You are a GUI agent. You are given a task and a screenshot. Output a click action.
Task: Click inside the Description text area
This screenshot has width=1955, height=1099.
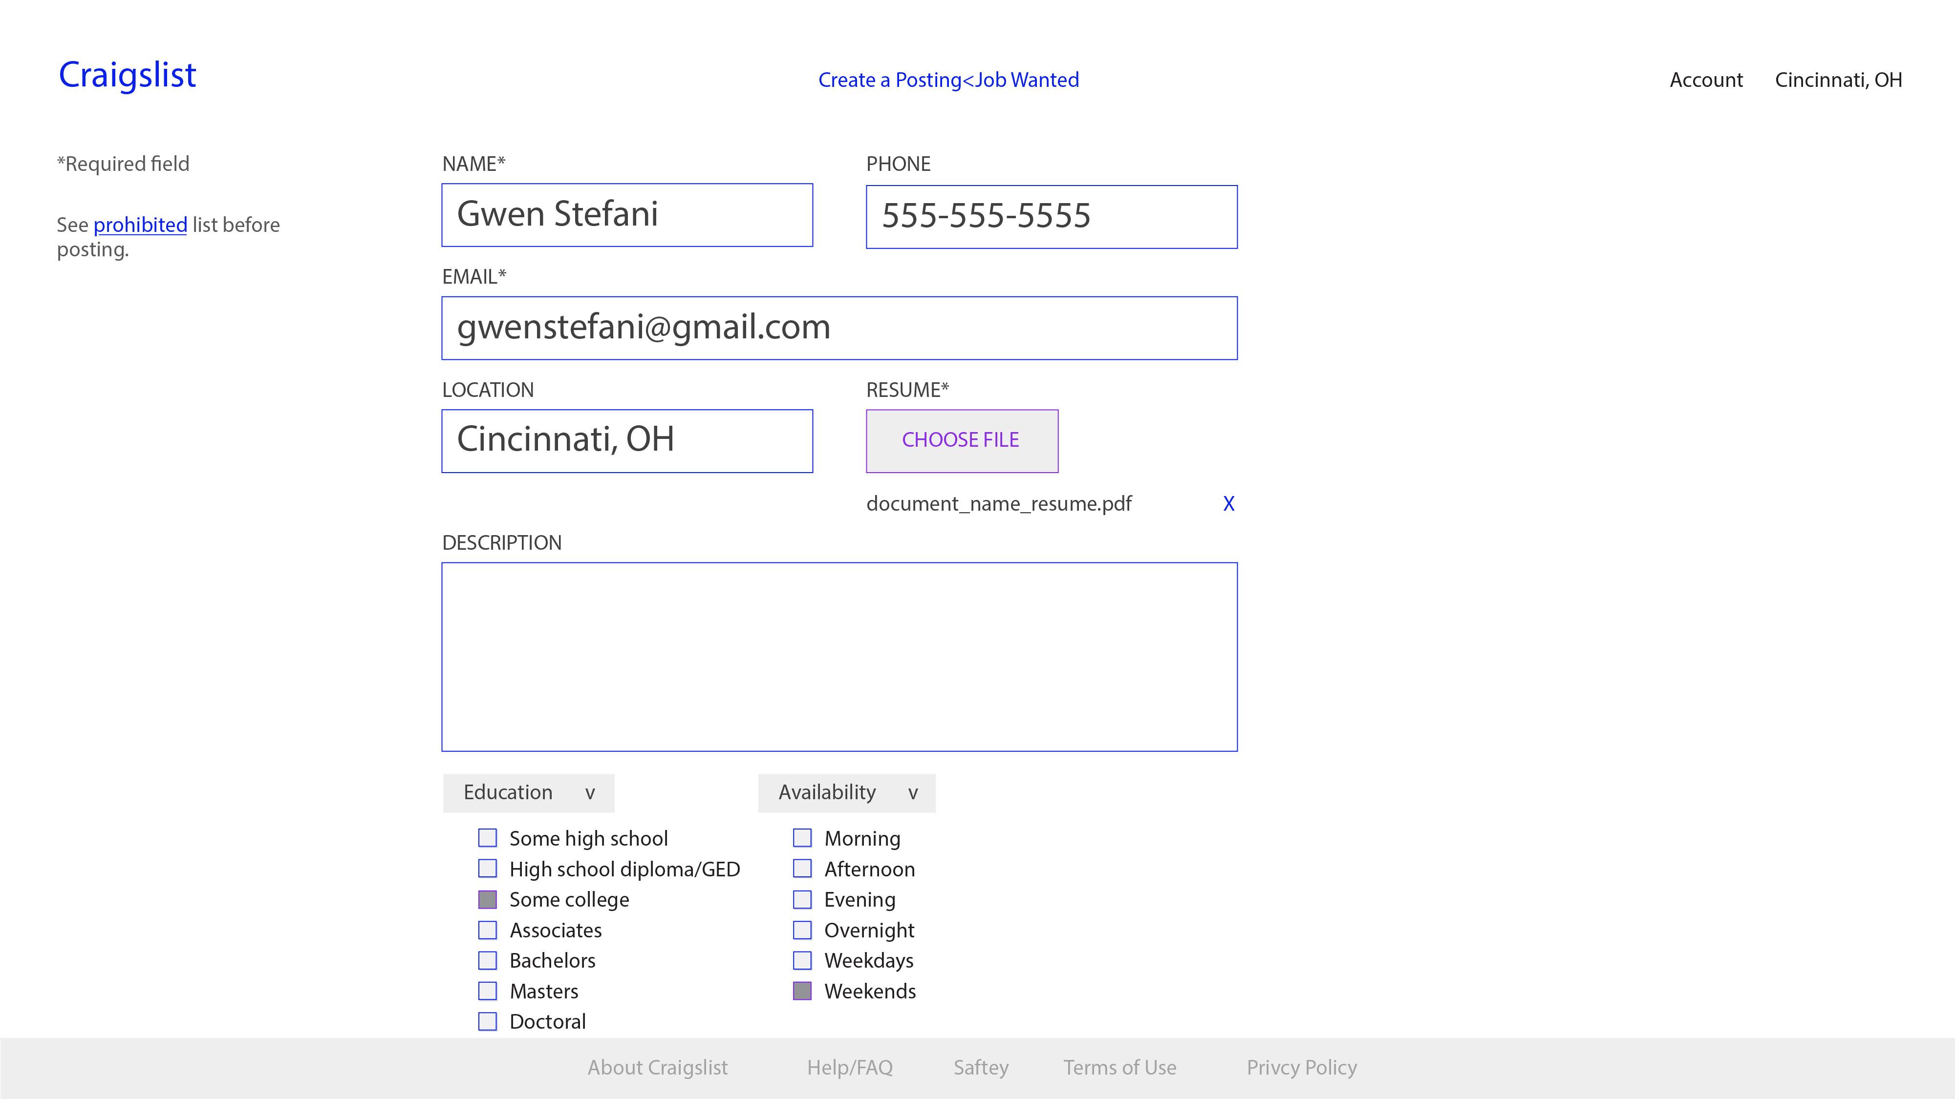[838, 657]
